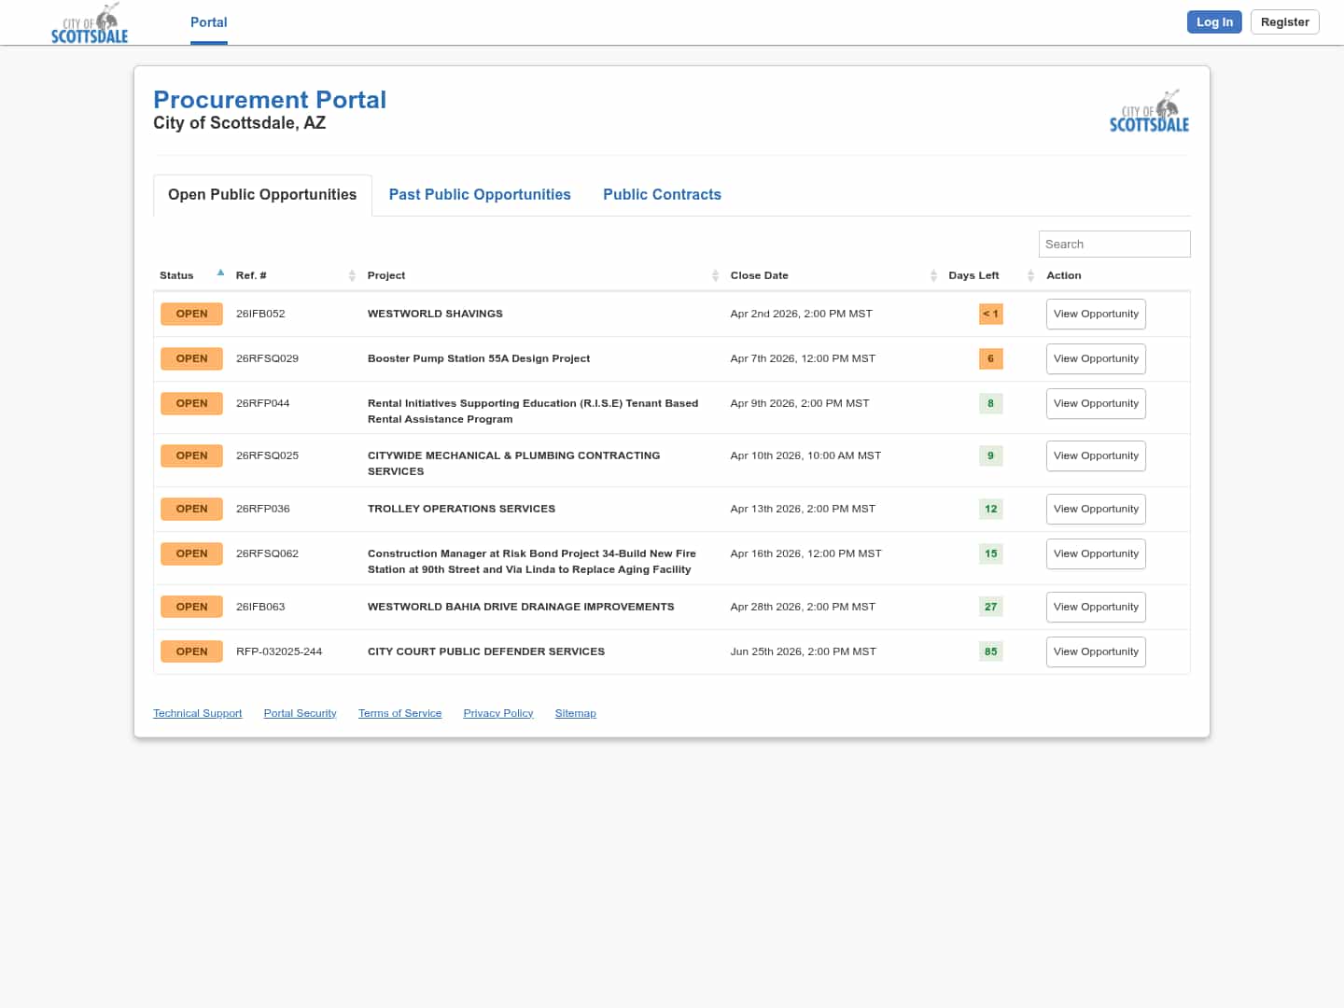Click the Register button

point(1284,22)
